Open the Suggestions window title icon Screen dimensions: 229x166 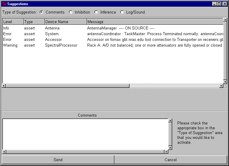[4, 4]
